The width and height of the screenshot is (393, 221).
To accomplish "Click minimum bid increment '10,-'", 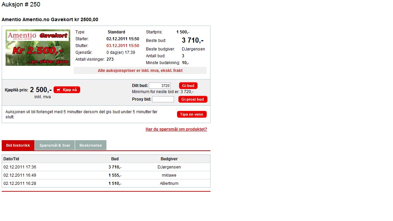I will [186, 63].
